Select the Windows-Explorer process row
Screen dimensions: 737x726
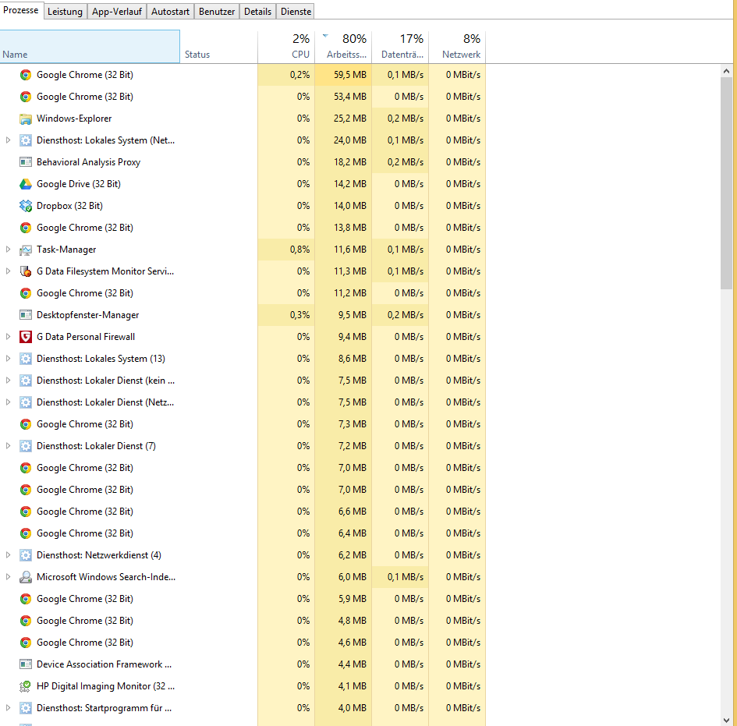[243, 119]
